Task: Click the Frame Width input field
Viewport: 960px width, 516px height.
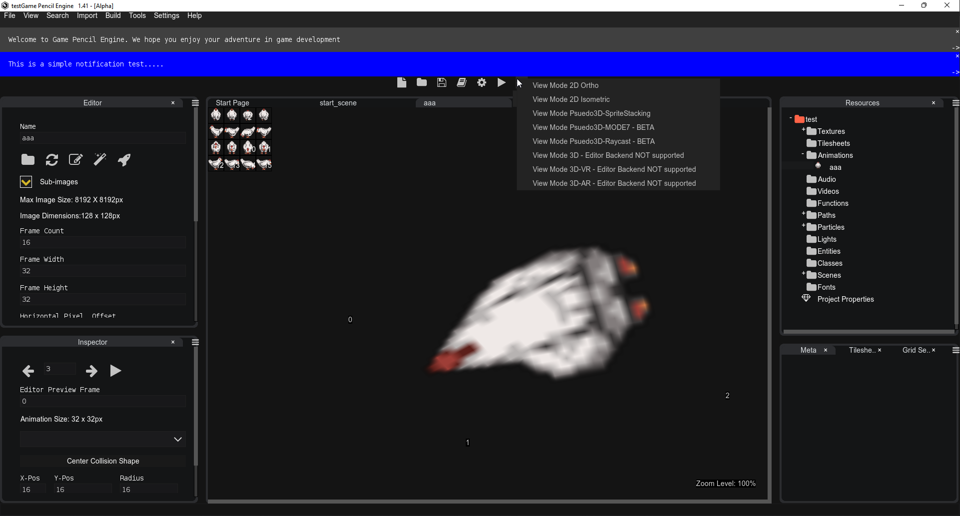Action: tap(103, 271)
